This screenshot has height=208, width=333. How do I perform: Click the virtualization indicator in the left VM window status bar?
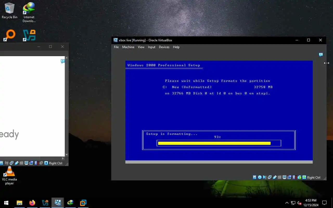coord(36,163)
